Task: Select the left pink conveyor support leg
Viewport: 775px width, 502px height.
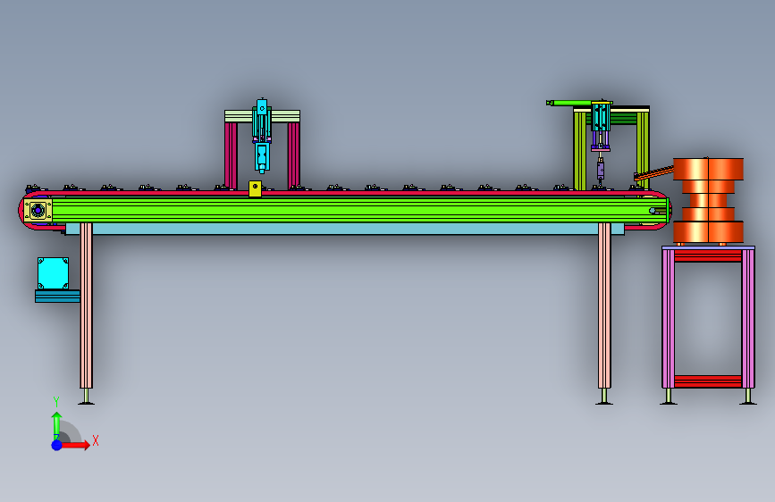Action: [86, 305]
